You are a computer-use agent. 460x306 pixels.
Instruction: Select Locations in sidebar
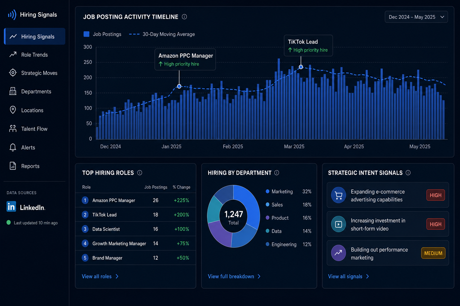35,110
